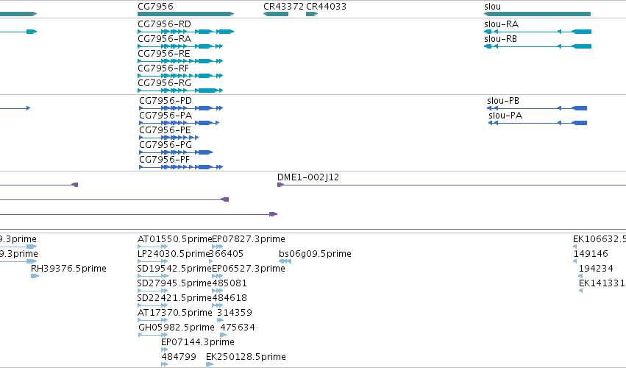
Task: Click the 194234 feature label
Action: point(596,269)
